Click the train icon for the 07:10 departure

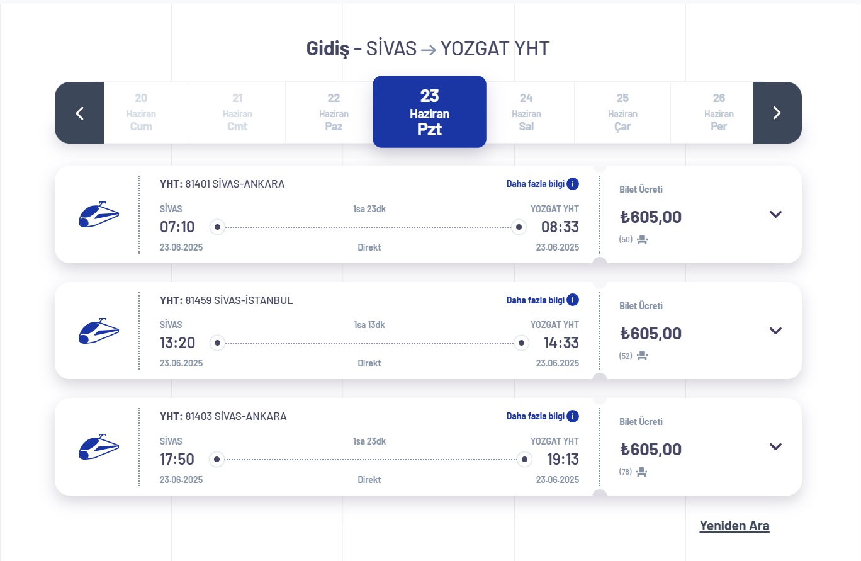click(x=99, y=215)
